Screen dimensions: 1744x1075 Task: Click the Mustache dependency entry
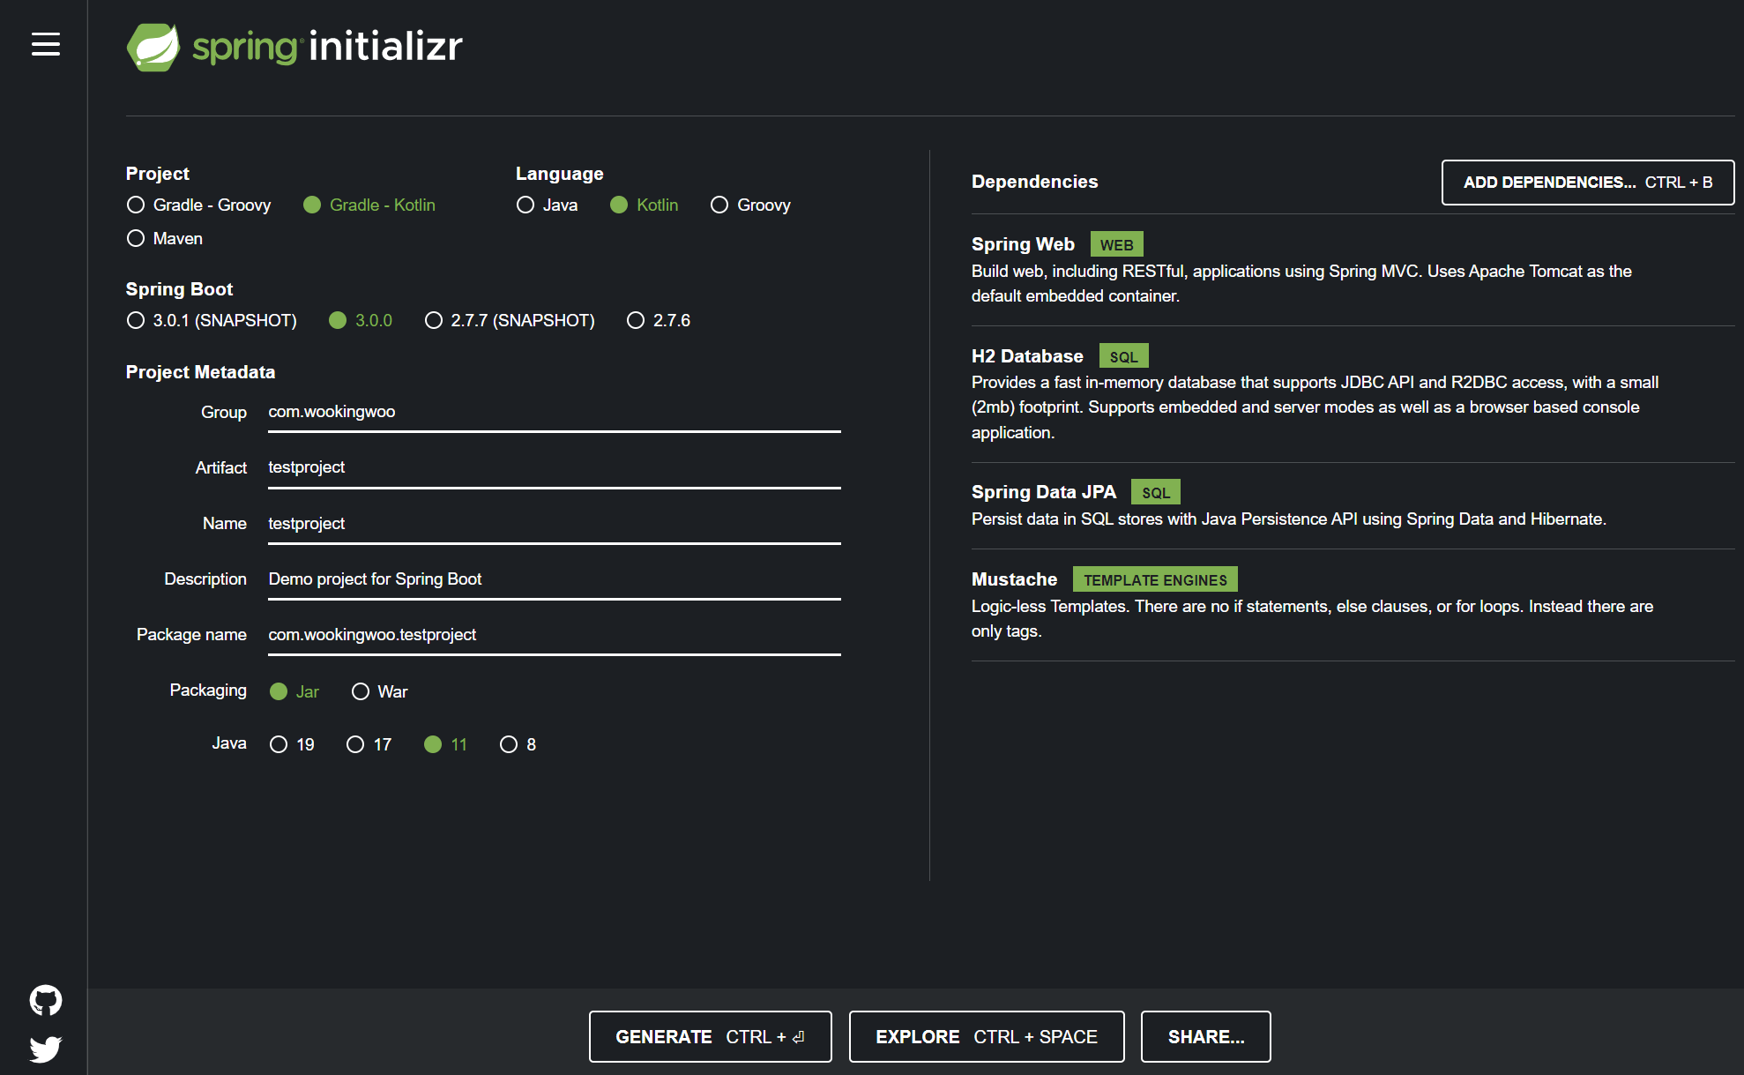pos(1014,579)
